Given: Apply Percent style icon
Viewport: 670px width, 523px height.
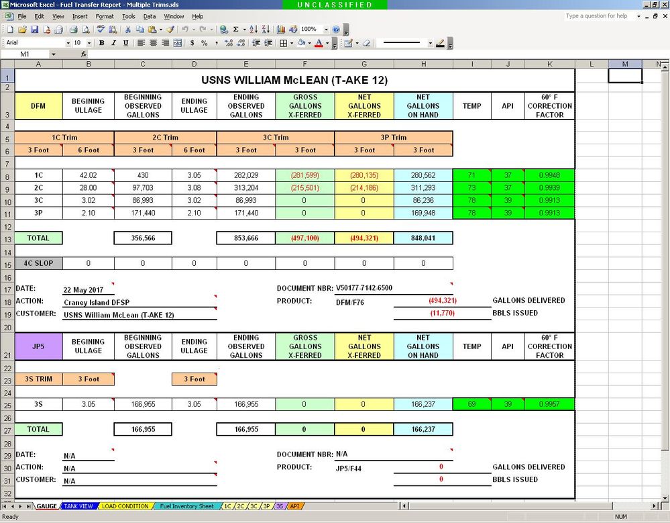Looking at the screenshot, I should [x=205, y=43].
